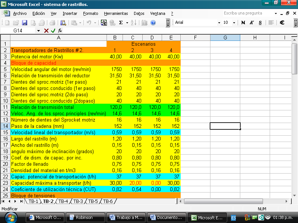Click the Insert Function fx icon
298x223 pixels.
tap(60, 30)
